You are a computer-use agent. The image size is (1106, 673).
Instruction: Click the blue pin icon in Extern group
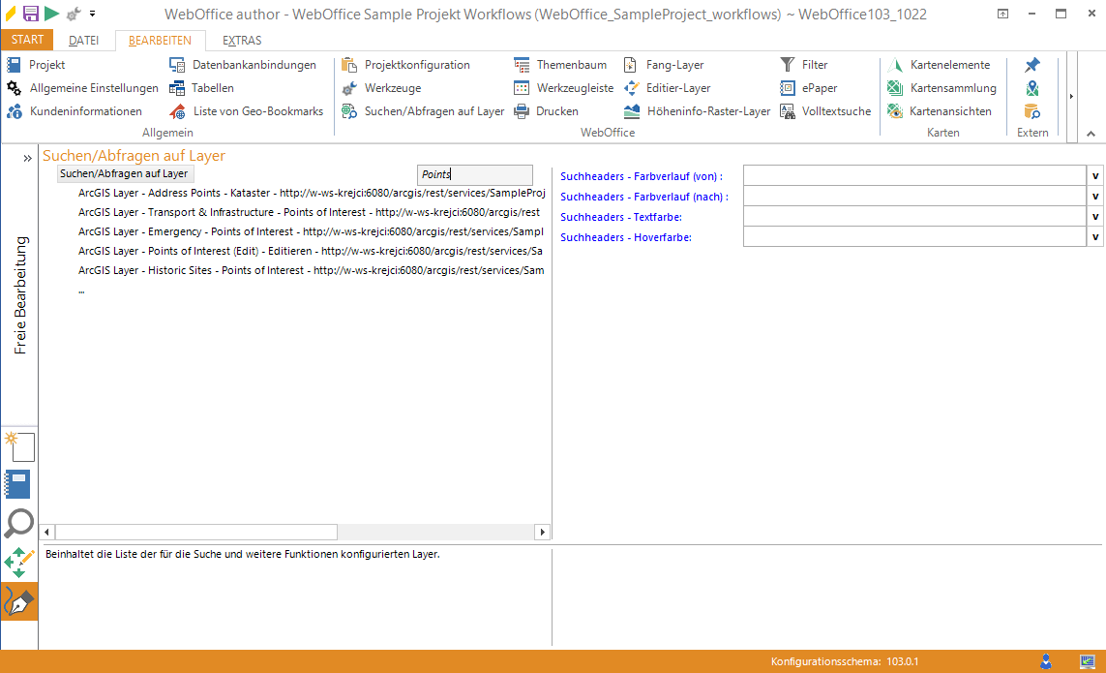(1032, 65)
